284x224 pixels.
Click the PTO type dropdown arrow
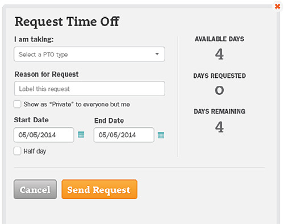pyautogui.click(x=157, y=54)
